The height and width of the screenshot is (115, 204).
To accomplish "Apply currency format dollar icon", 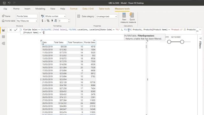I will coord(42,21).
